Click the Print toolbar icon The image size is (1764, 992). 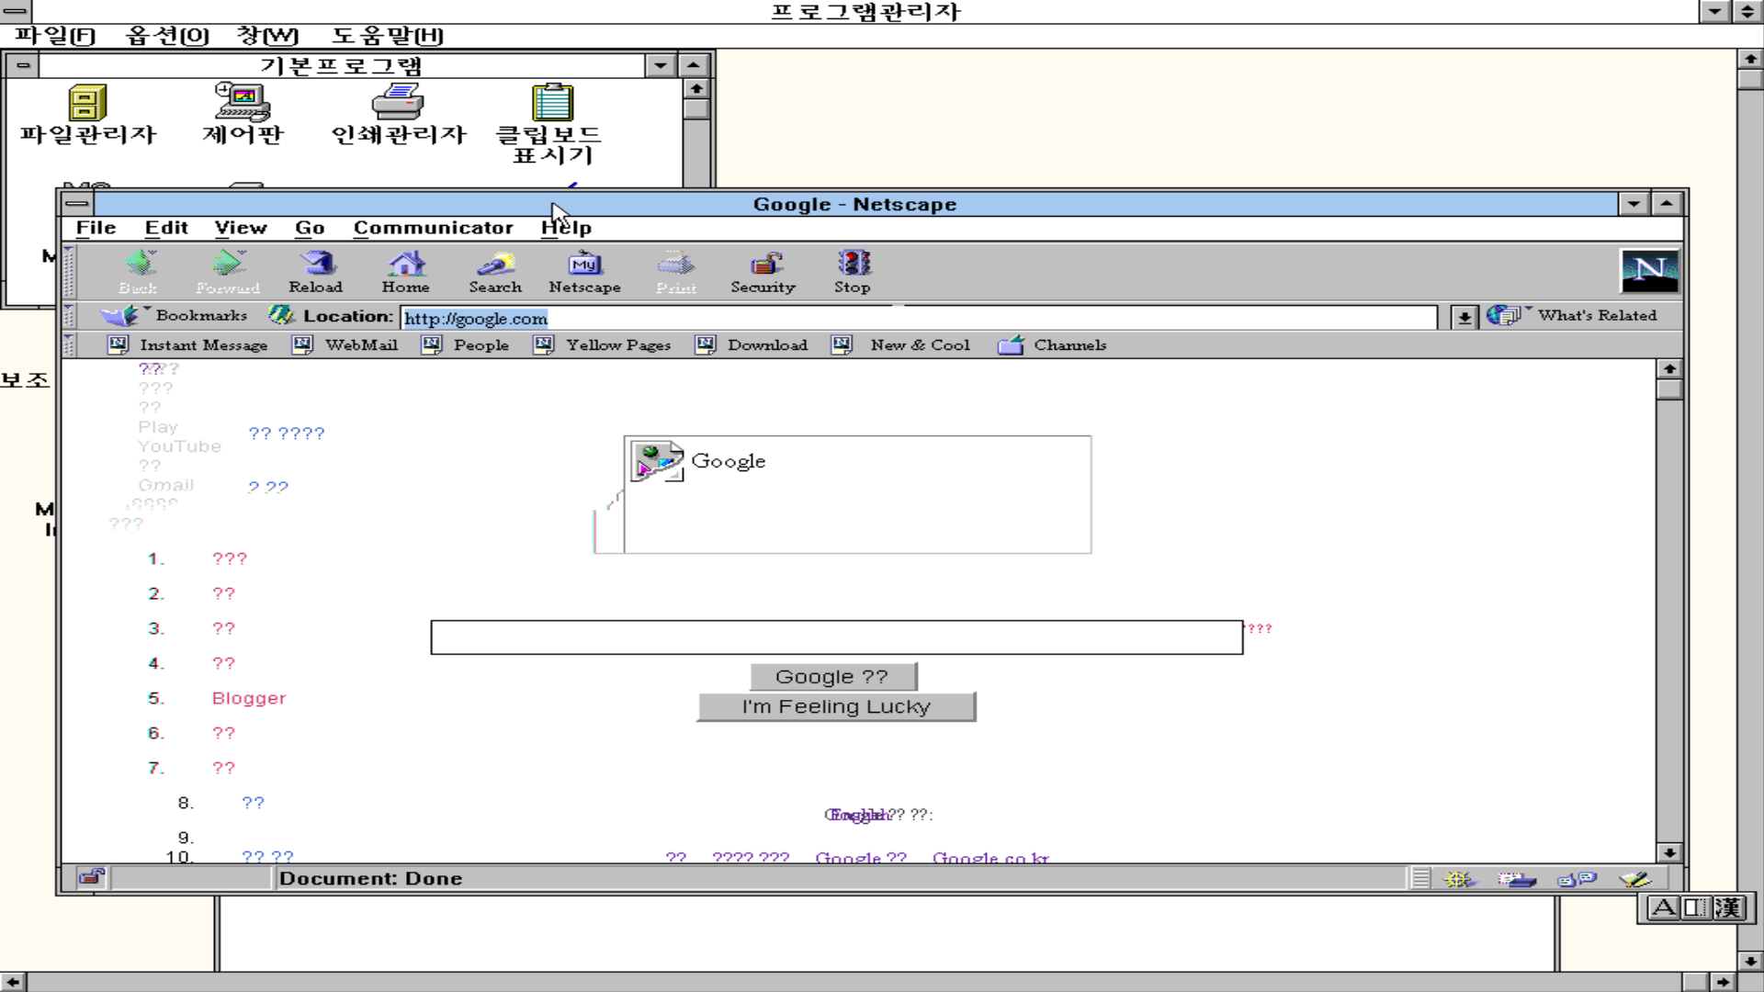pyautogui.click(x=676, y=272)
